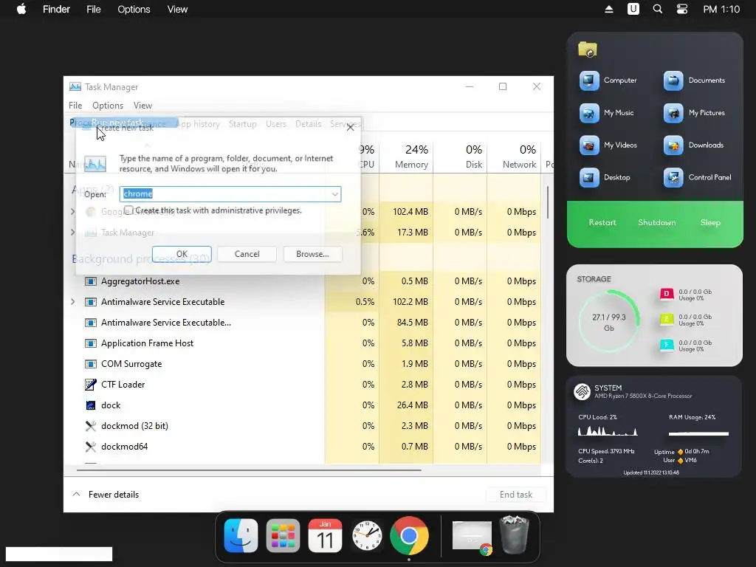Open the top bar File menu
Image resolution: width=756 pixels, height=567 pixels.
click(94, 9)
